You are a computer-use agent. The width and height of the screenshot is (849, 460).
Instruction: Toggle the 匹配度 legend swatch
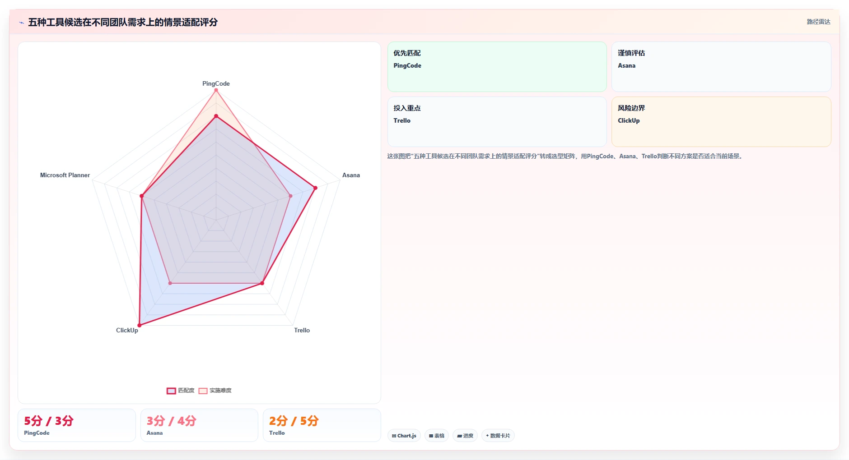[171, 391]
